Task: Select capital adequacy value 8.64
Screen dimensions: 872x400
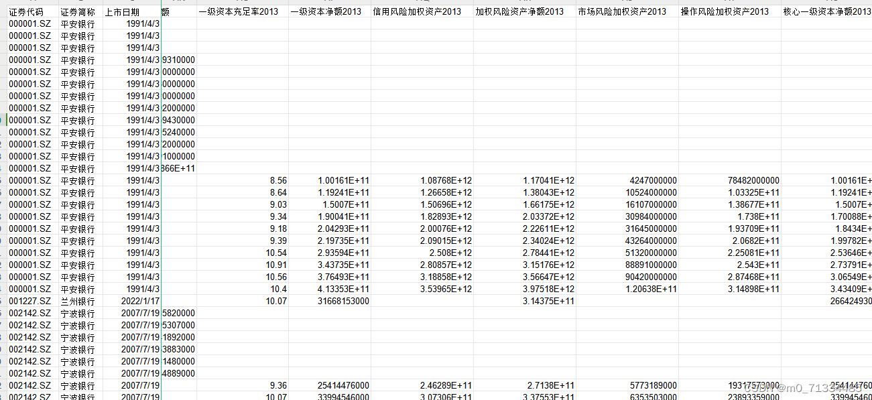Action: (243, 192)
